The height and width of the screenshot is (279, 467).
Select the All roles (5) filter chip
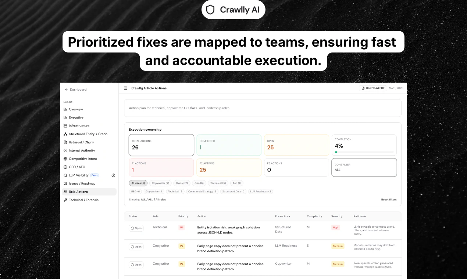[138, 183]
